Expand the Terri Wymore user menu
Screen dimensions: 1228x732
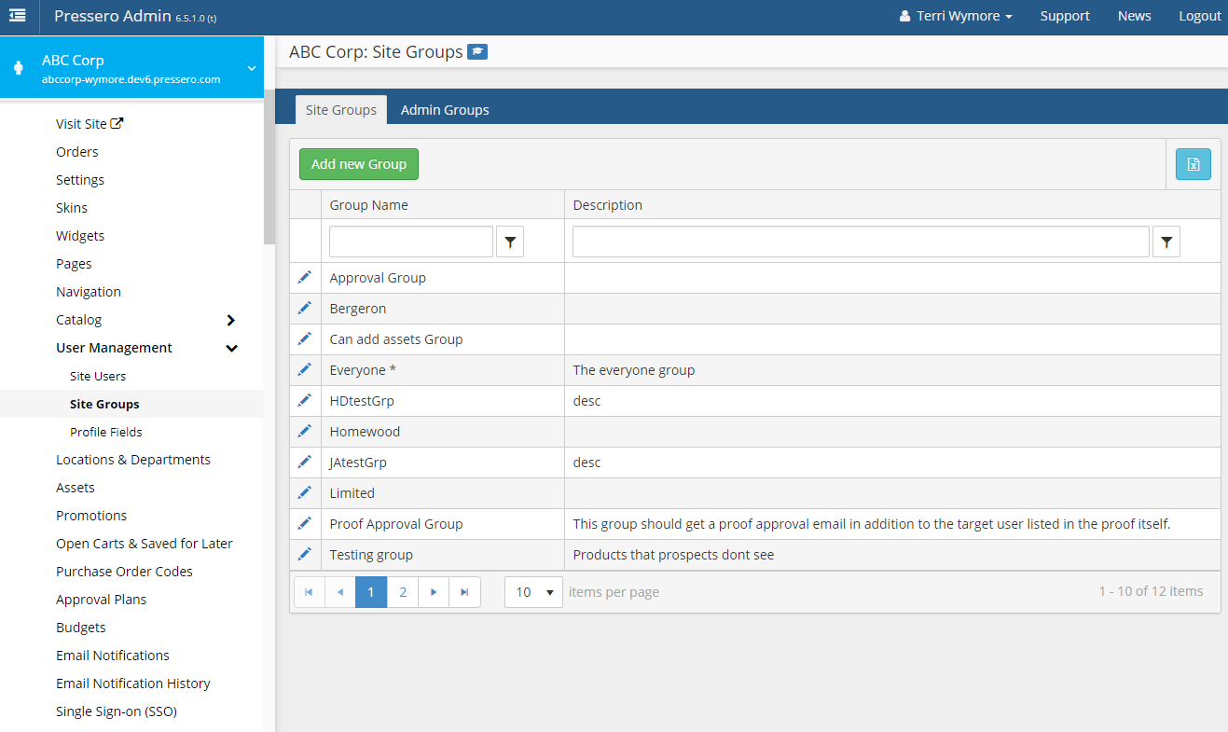pyautogui.click(x=956, y=16)
